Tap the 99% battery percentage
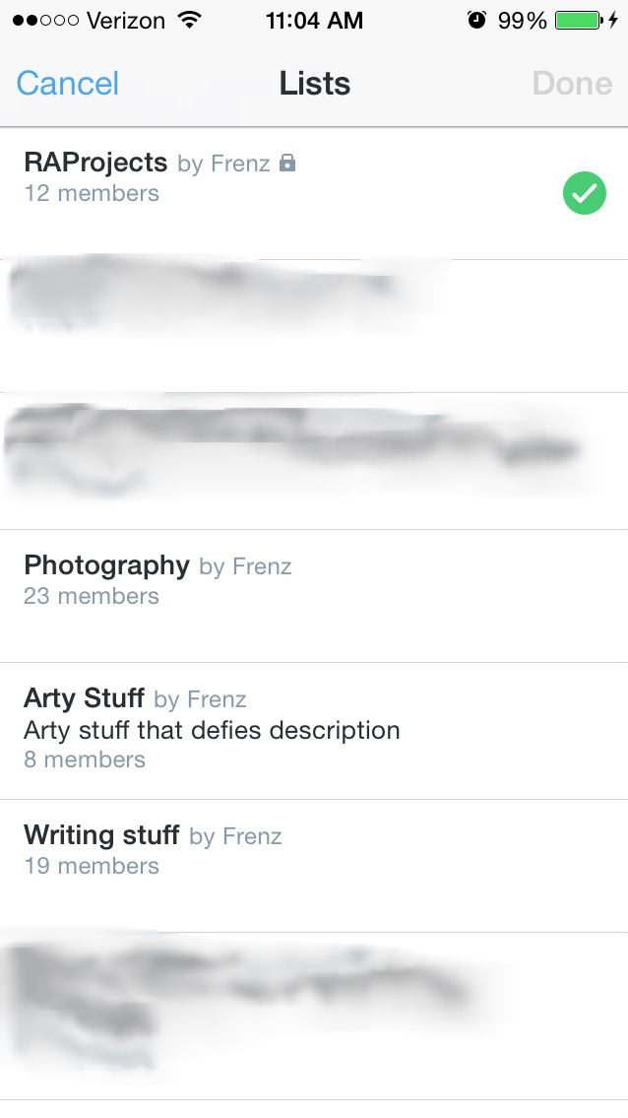This screenshot has height=1118, width=628. [522, 21]
